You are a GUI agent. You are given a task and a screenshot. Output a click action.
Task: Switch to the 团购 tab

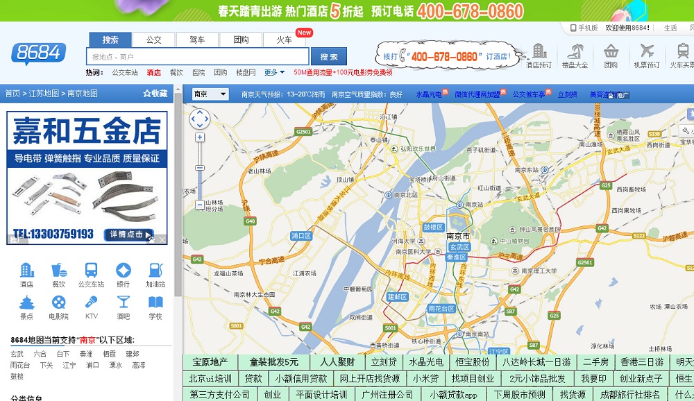pos(241,40)
